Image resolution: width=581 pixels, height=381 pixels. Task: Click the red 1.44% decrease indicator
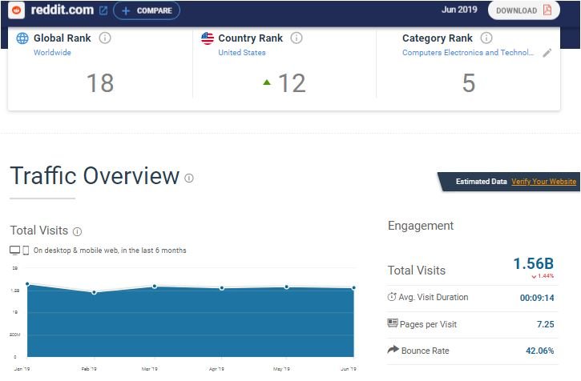543,276
